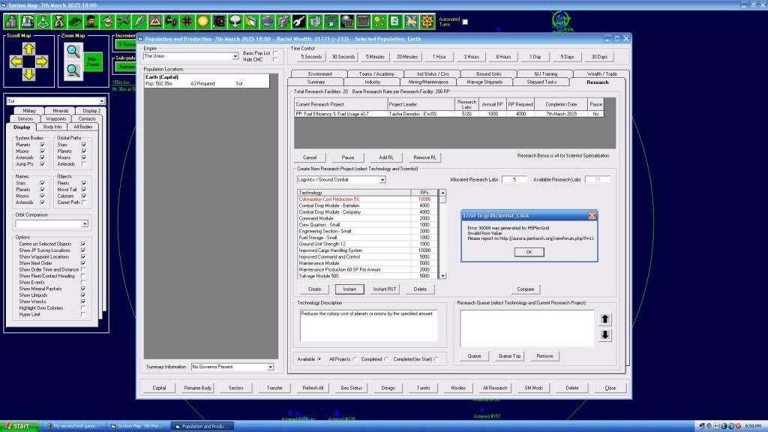
Task: Click the refresh arrows toolbar icon
Action: pos(394,22)
